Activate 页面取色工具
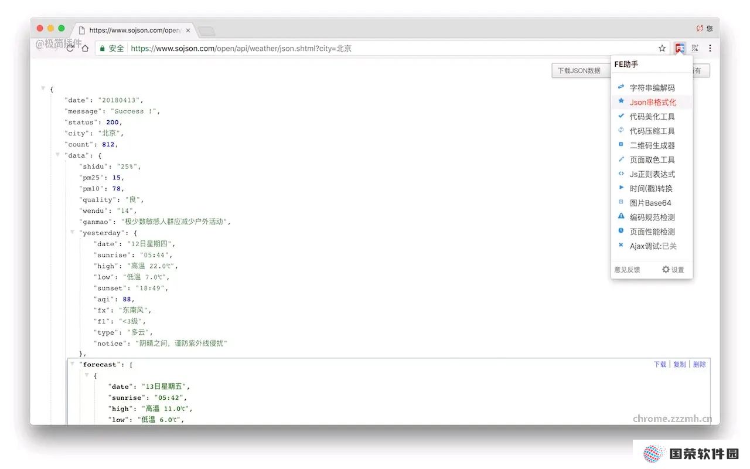 [x=652, y=159]
